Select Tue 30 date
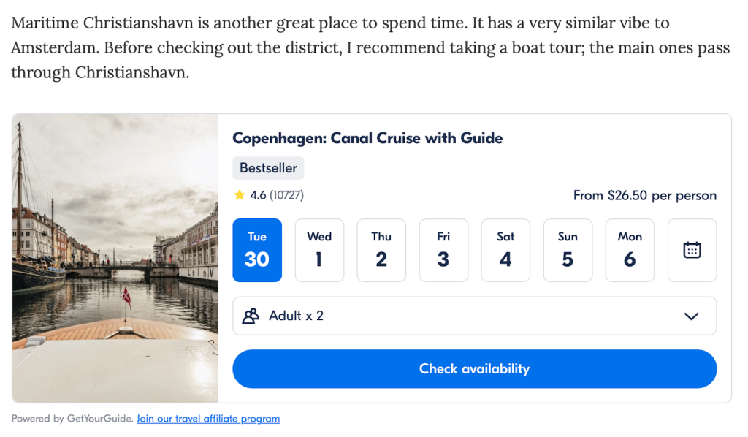This screenshot has width=748, height=437. pos(257,250)
